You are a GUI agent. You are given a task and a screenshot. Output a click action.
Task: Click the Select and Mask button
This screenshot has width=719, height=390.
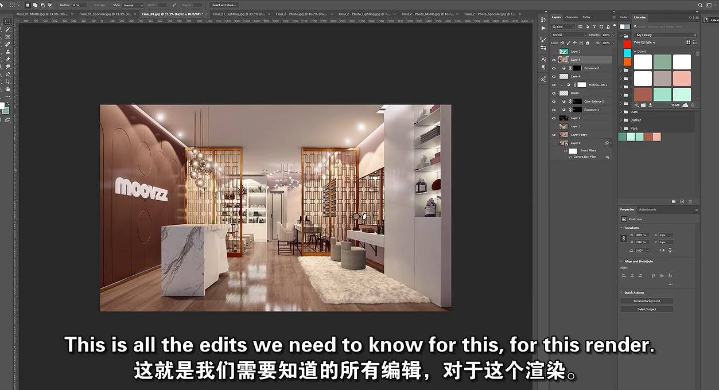click(x=224, y=5)
